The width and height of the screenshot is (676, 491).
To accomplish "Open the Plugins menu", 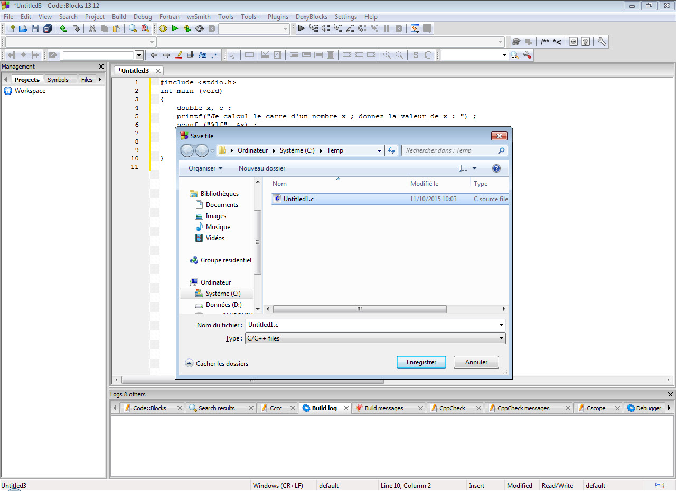I will pos(278,17).
